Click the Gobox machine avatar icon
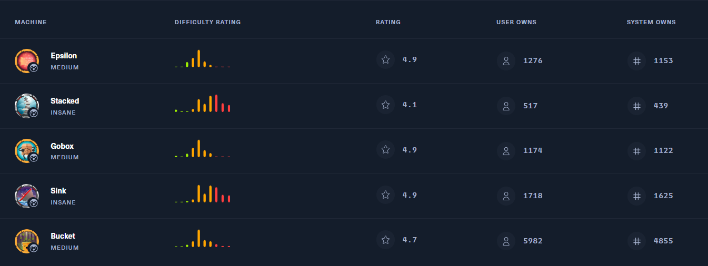This screenshot has width=708, height=266. click(26, 151)
